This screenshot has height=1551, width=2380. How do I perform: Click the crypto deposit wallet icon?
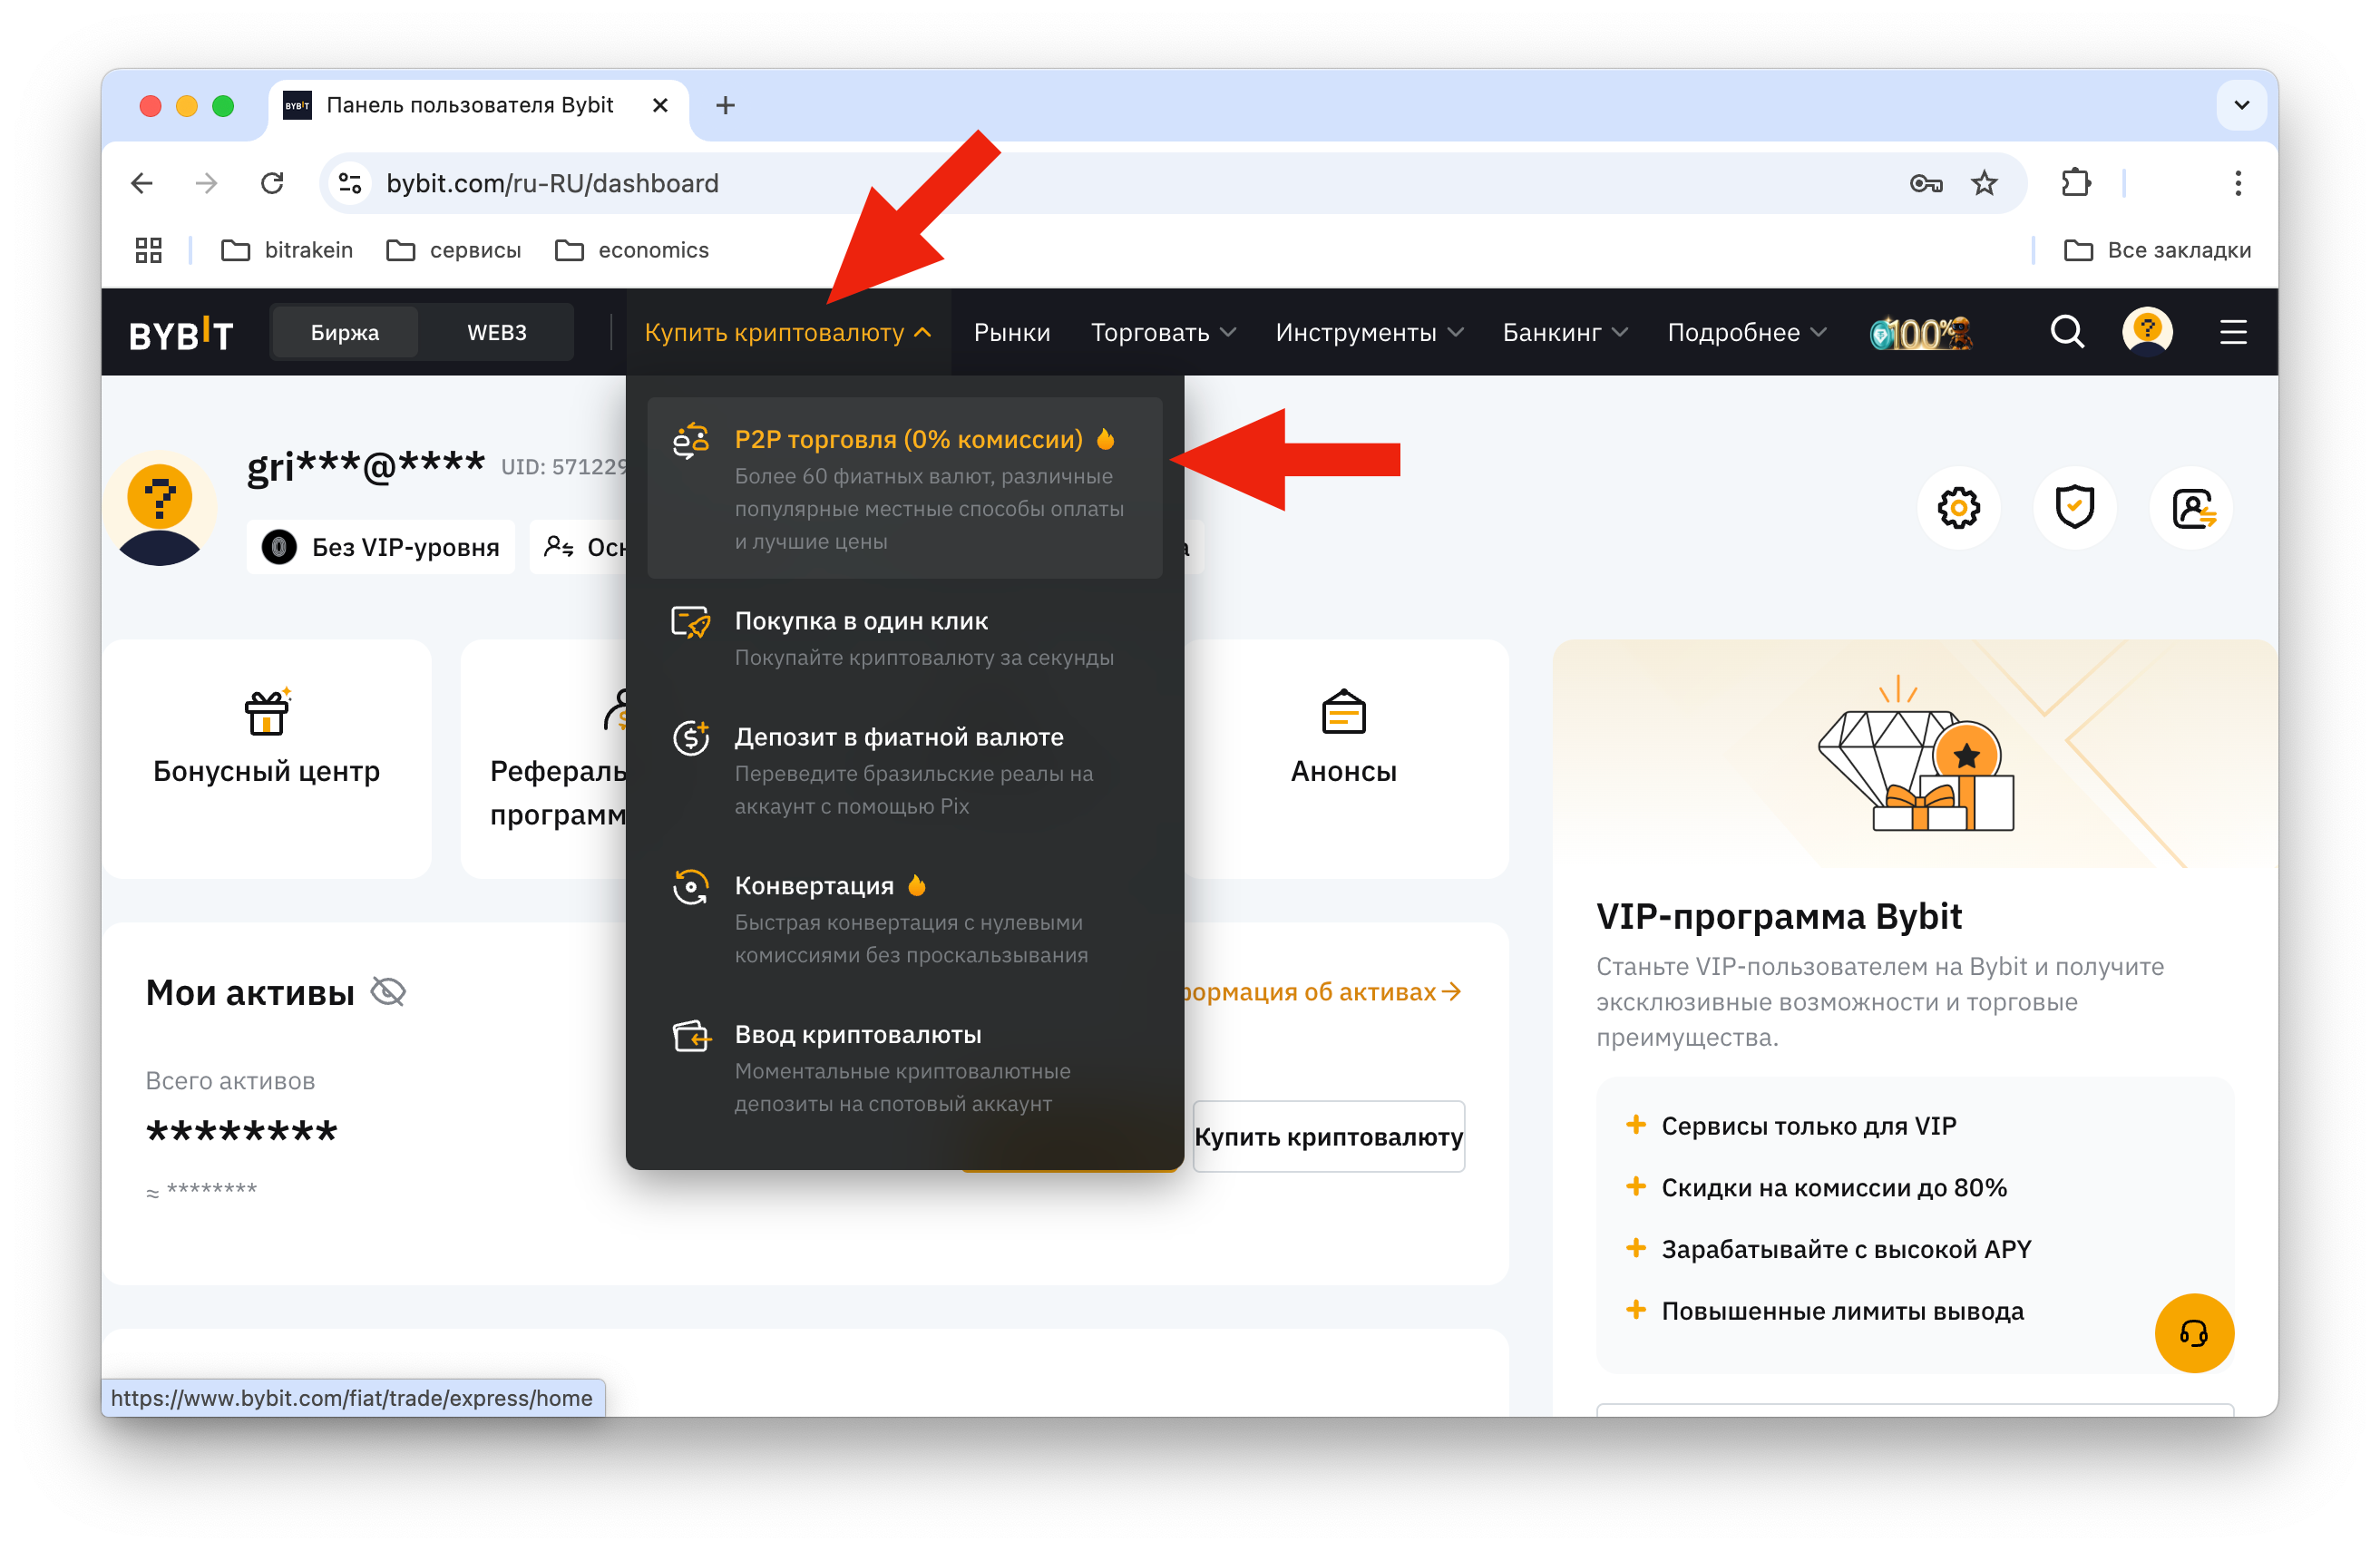691,1036
